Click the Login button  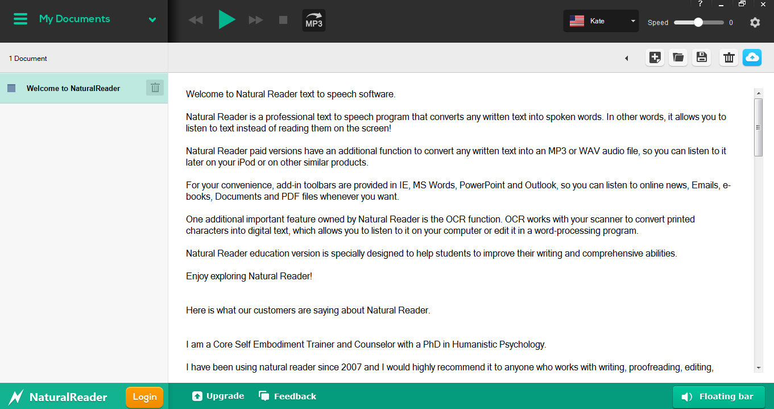(x=144, y=396)
